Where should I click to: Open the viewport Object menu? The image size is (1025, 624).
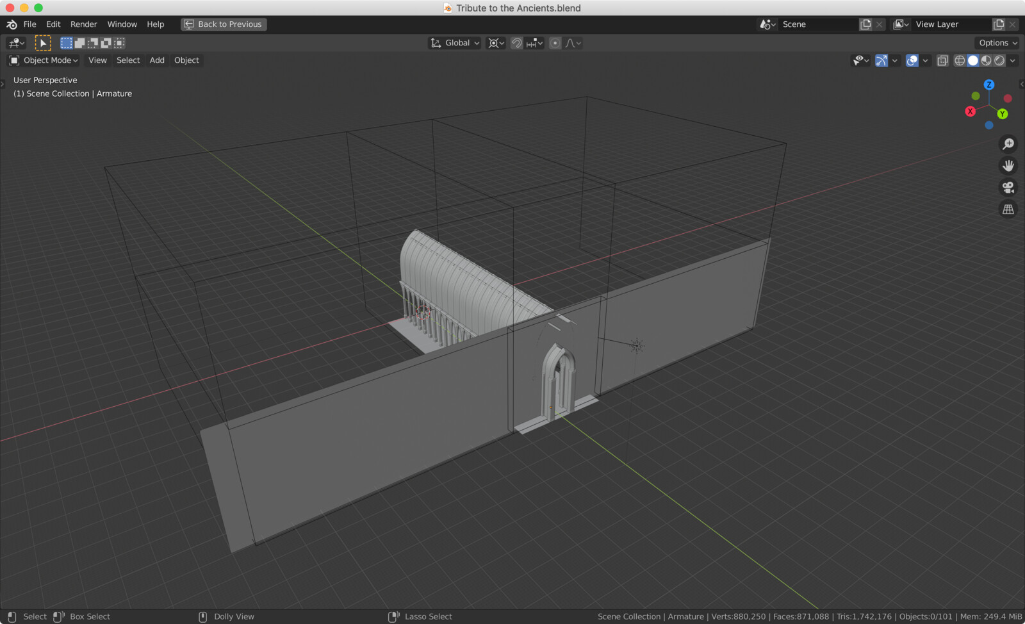186,60
